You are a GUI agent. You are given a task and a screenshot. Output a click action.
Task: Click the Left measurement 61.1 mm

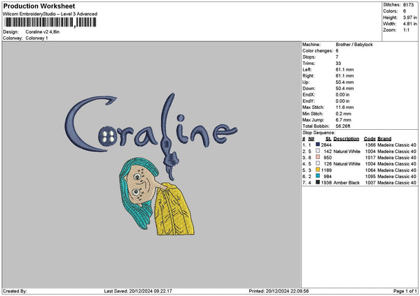[344, 70]
